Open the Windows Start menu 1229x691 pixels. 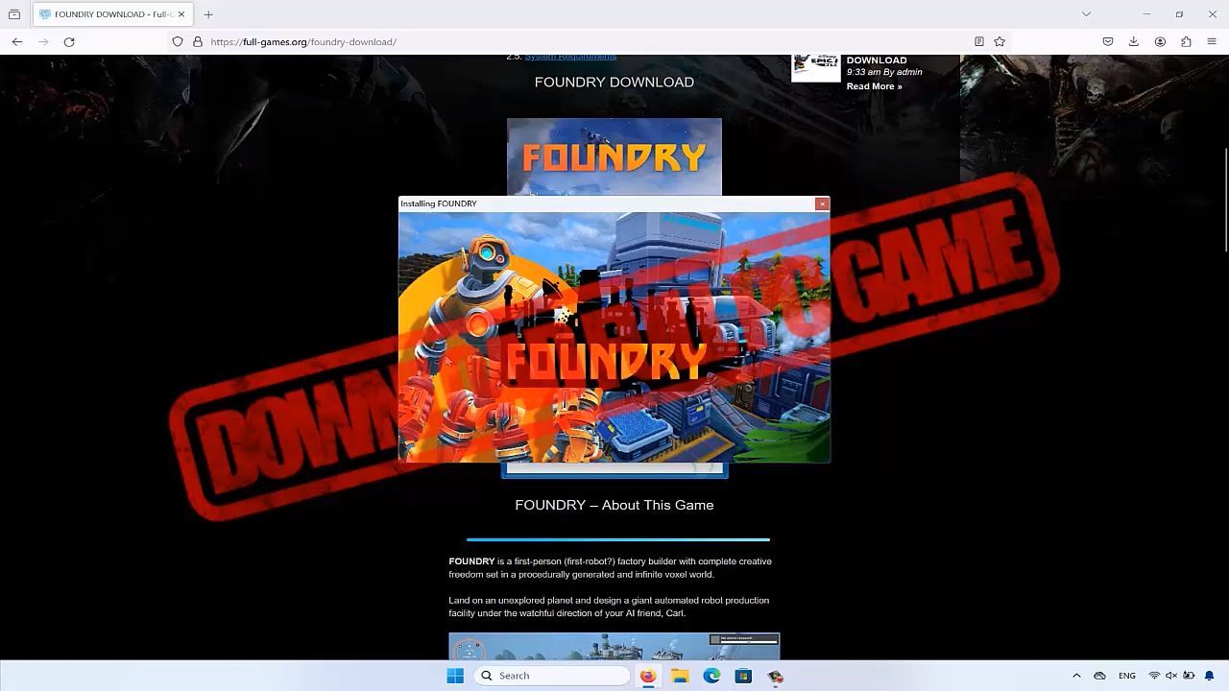click(455, 676)
